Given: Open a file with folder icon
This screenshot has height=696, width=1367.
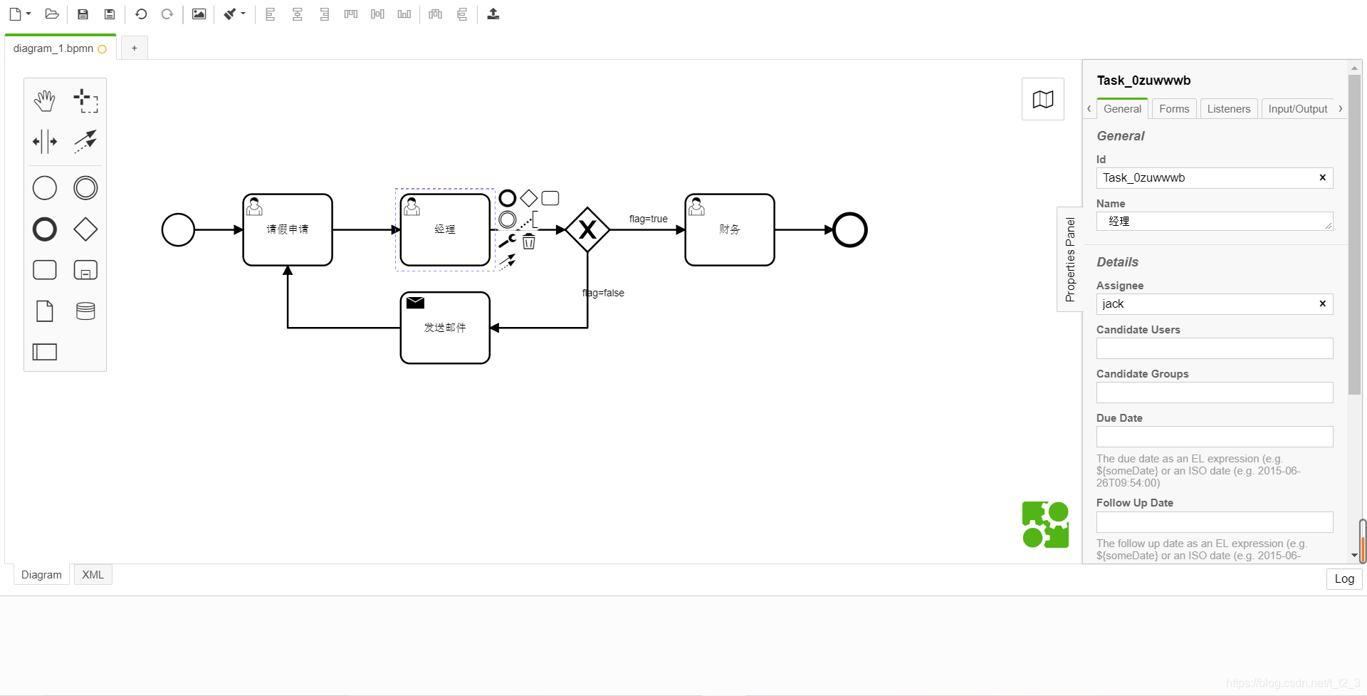Looking at the screenshot, I should pos(51,14).
